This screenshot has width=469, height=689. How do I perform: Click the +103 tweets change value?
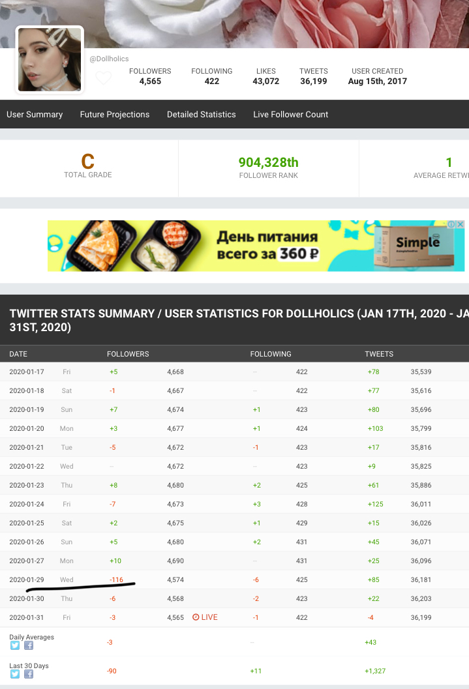click(x=375, y=428)
